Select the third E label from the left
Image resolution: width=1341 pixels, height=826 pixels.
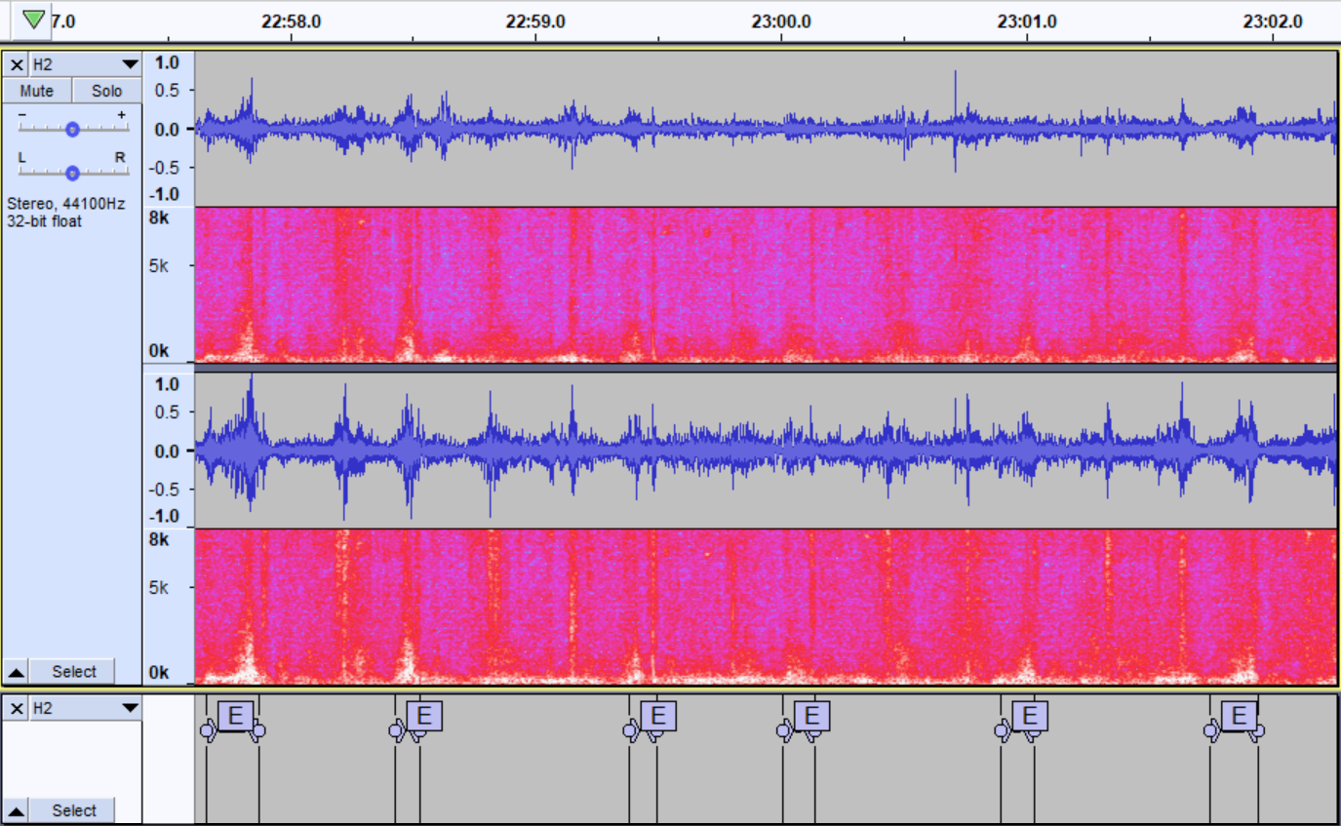(x=658, y=716)
